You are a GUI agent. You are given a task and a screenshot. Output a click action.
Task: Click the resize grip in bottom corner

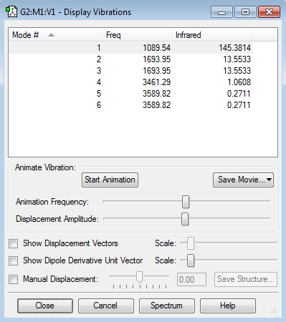pyautogui.click(x=273, y=310)
